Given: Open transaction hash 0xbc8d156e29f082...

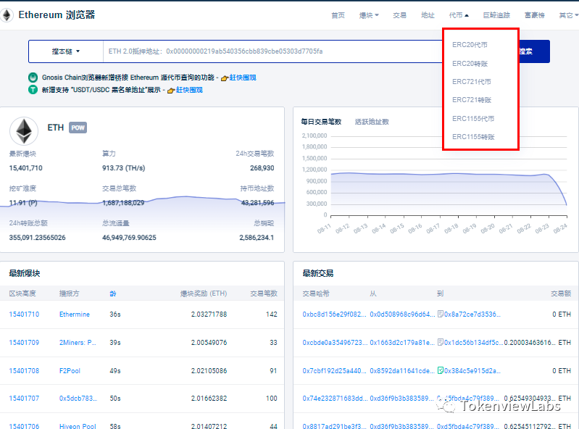Looking at the screenshot, I should pos(334,315).
